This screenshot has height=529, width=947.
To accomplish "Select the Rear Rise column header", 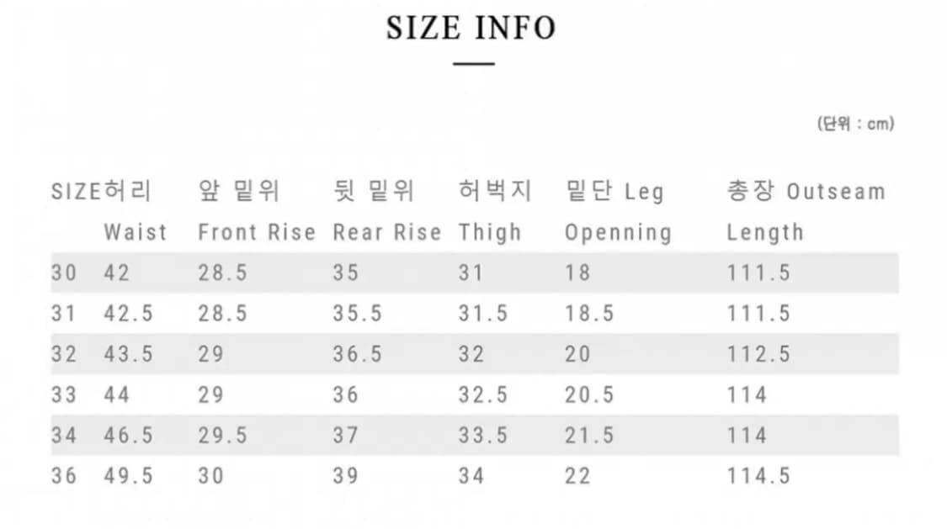I will [386, 232].
